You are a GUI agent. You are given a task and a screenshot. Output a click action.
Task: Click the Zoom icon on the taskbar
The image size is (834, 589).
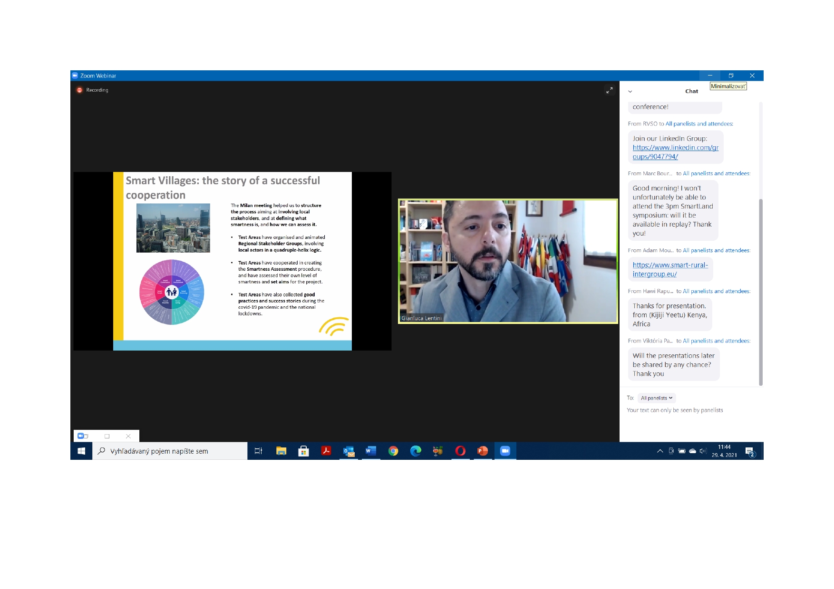pyautogui.click(x=505, y=451)
